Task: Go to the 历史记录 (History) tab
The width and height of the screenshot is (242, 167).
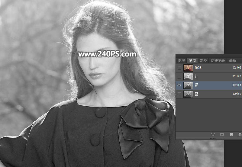Action: tap(218, 61)
